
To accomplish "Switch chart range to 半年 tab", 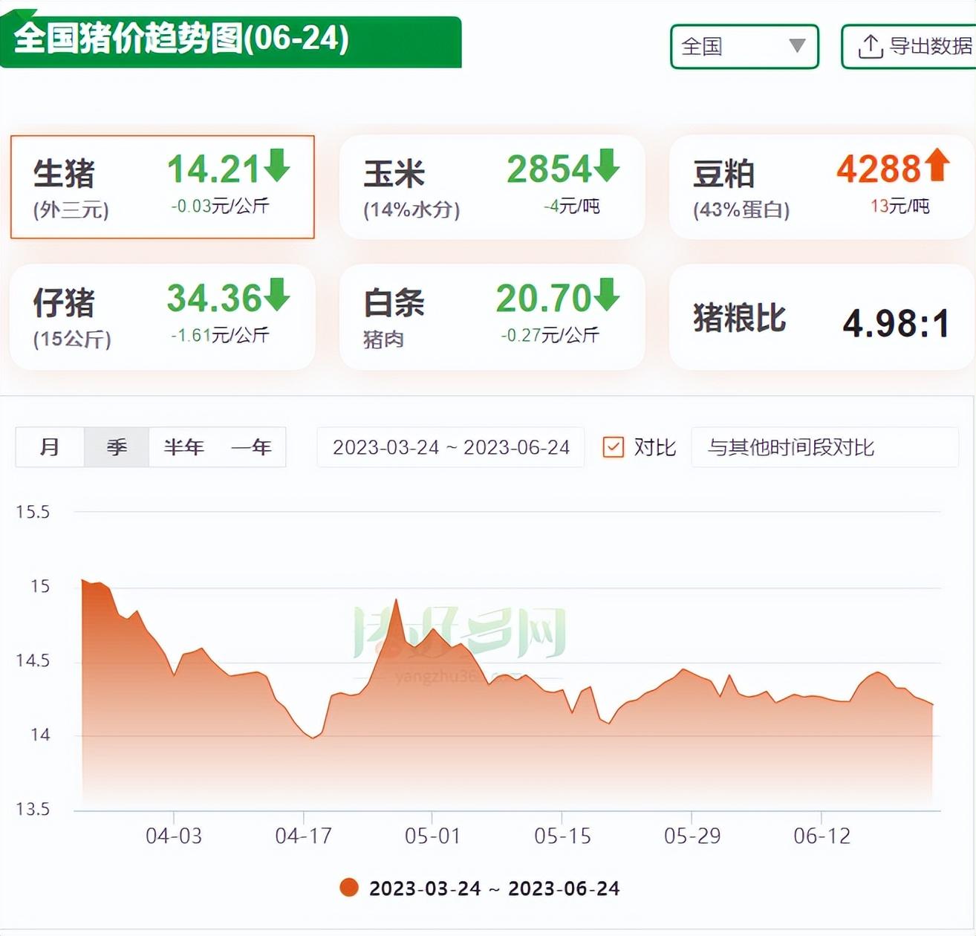I will coord(183,447).
